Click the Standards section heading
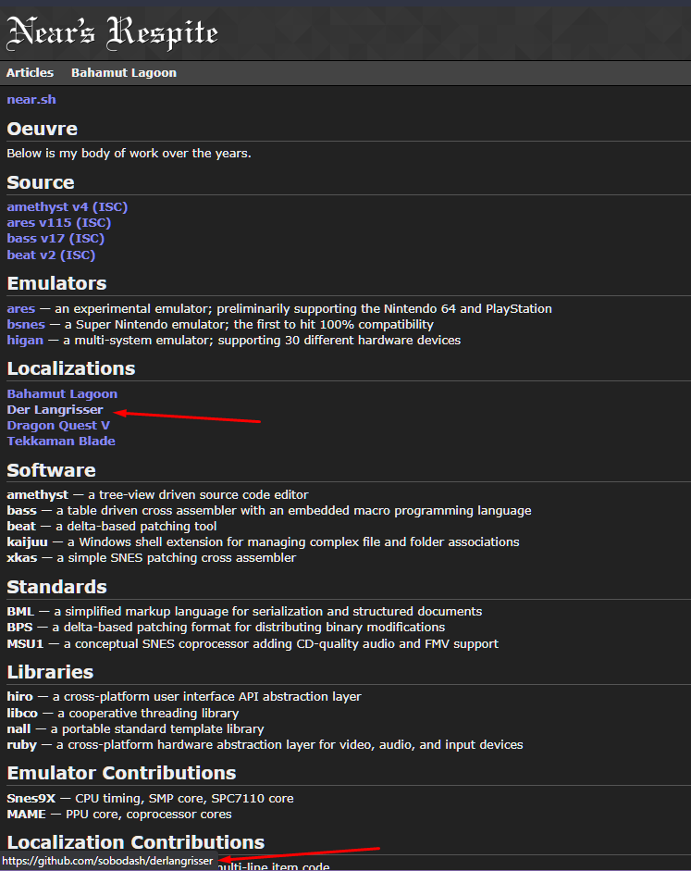The image size is (691, 871). pos(56,587)
